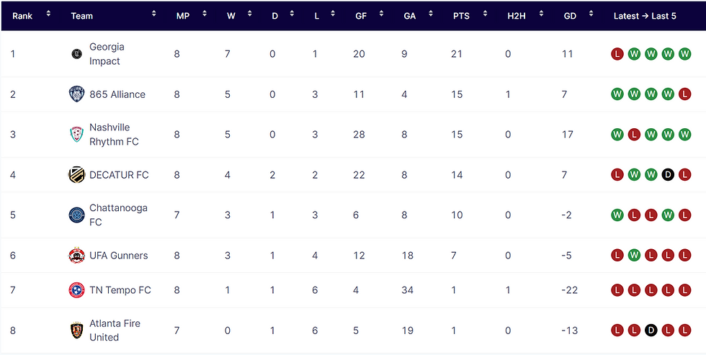706x355 pixels.
Task: Click 865 Alliance's first green win badge
Action: click(617, 94)
